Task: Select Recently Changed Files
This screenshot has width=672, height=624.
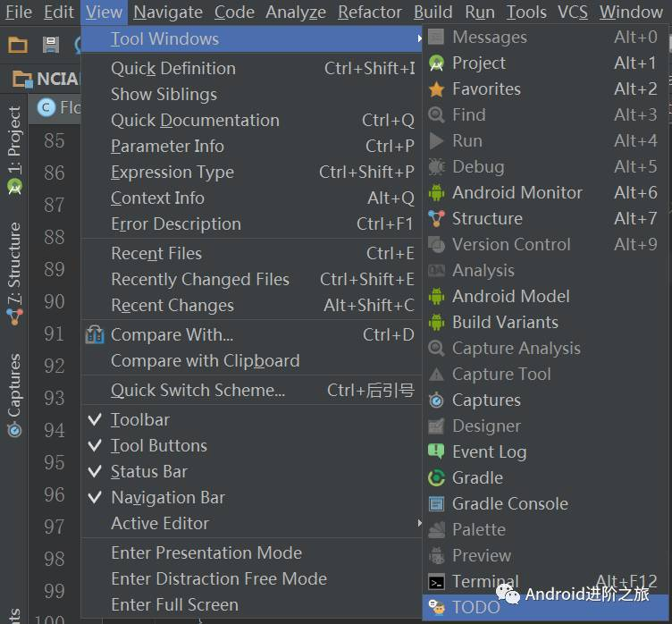Action: 252,280
